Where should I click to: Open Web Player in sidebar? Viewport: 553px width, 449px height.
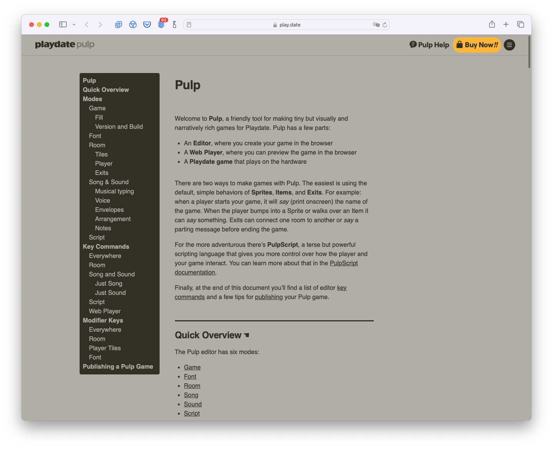tap(105, 311)
